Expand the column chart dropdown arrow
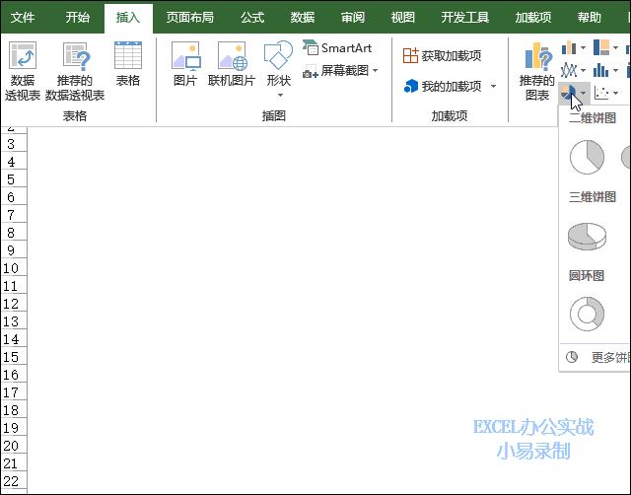This screenshot has width=631, height=495. tap(583, 48)
